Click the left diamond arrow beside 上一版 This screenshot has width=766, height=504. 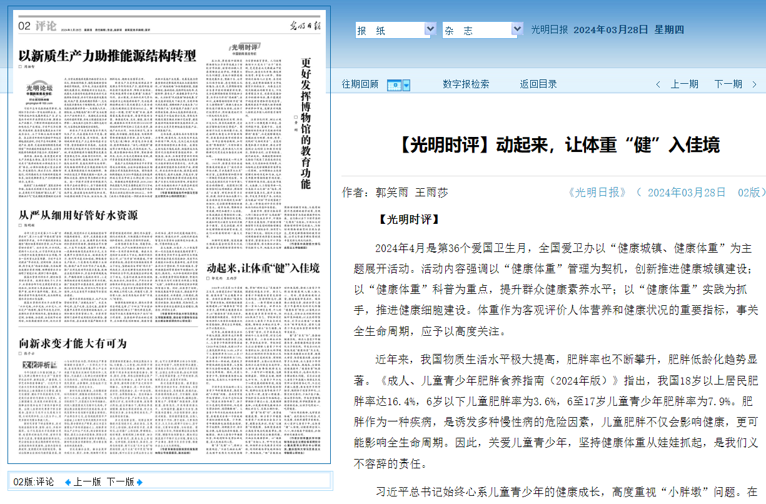[x=68, y=482]
